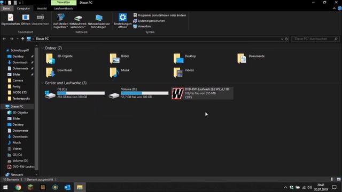Switch to the Computer ribbon tab
Image resolution: width=342 pixels, height=192 pixels.
pyautogui.click(x=24, y=9)
